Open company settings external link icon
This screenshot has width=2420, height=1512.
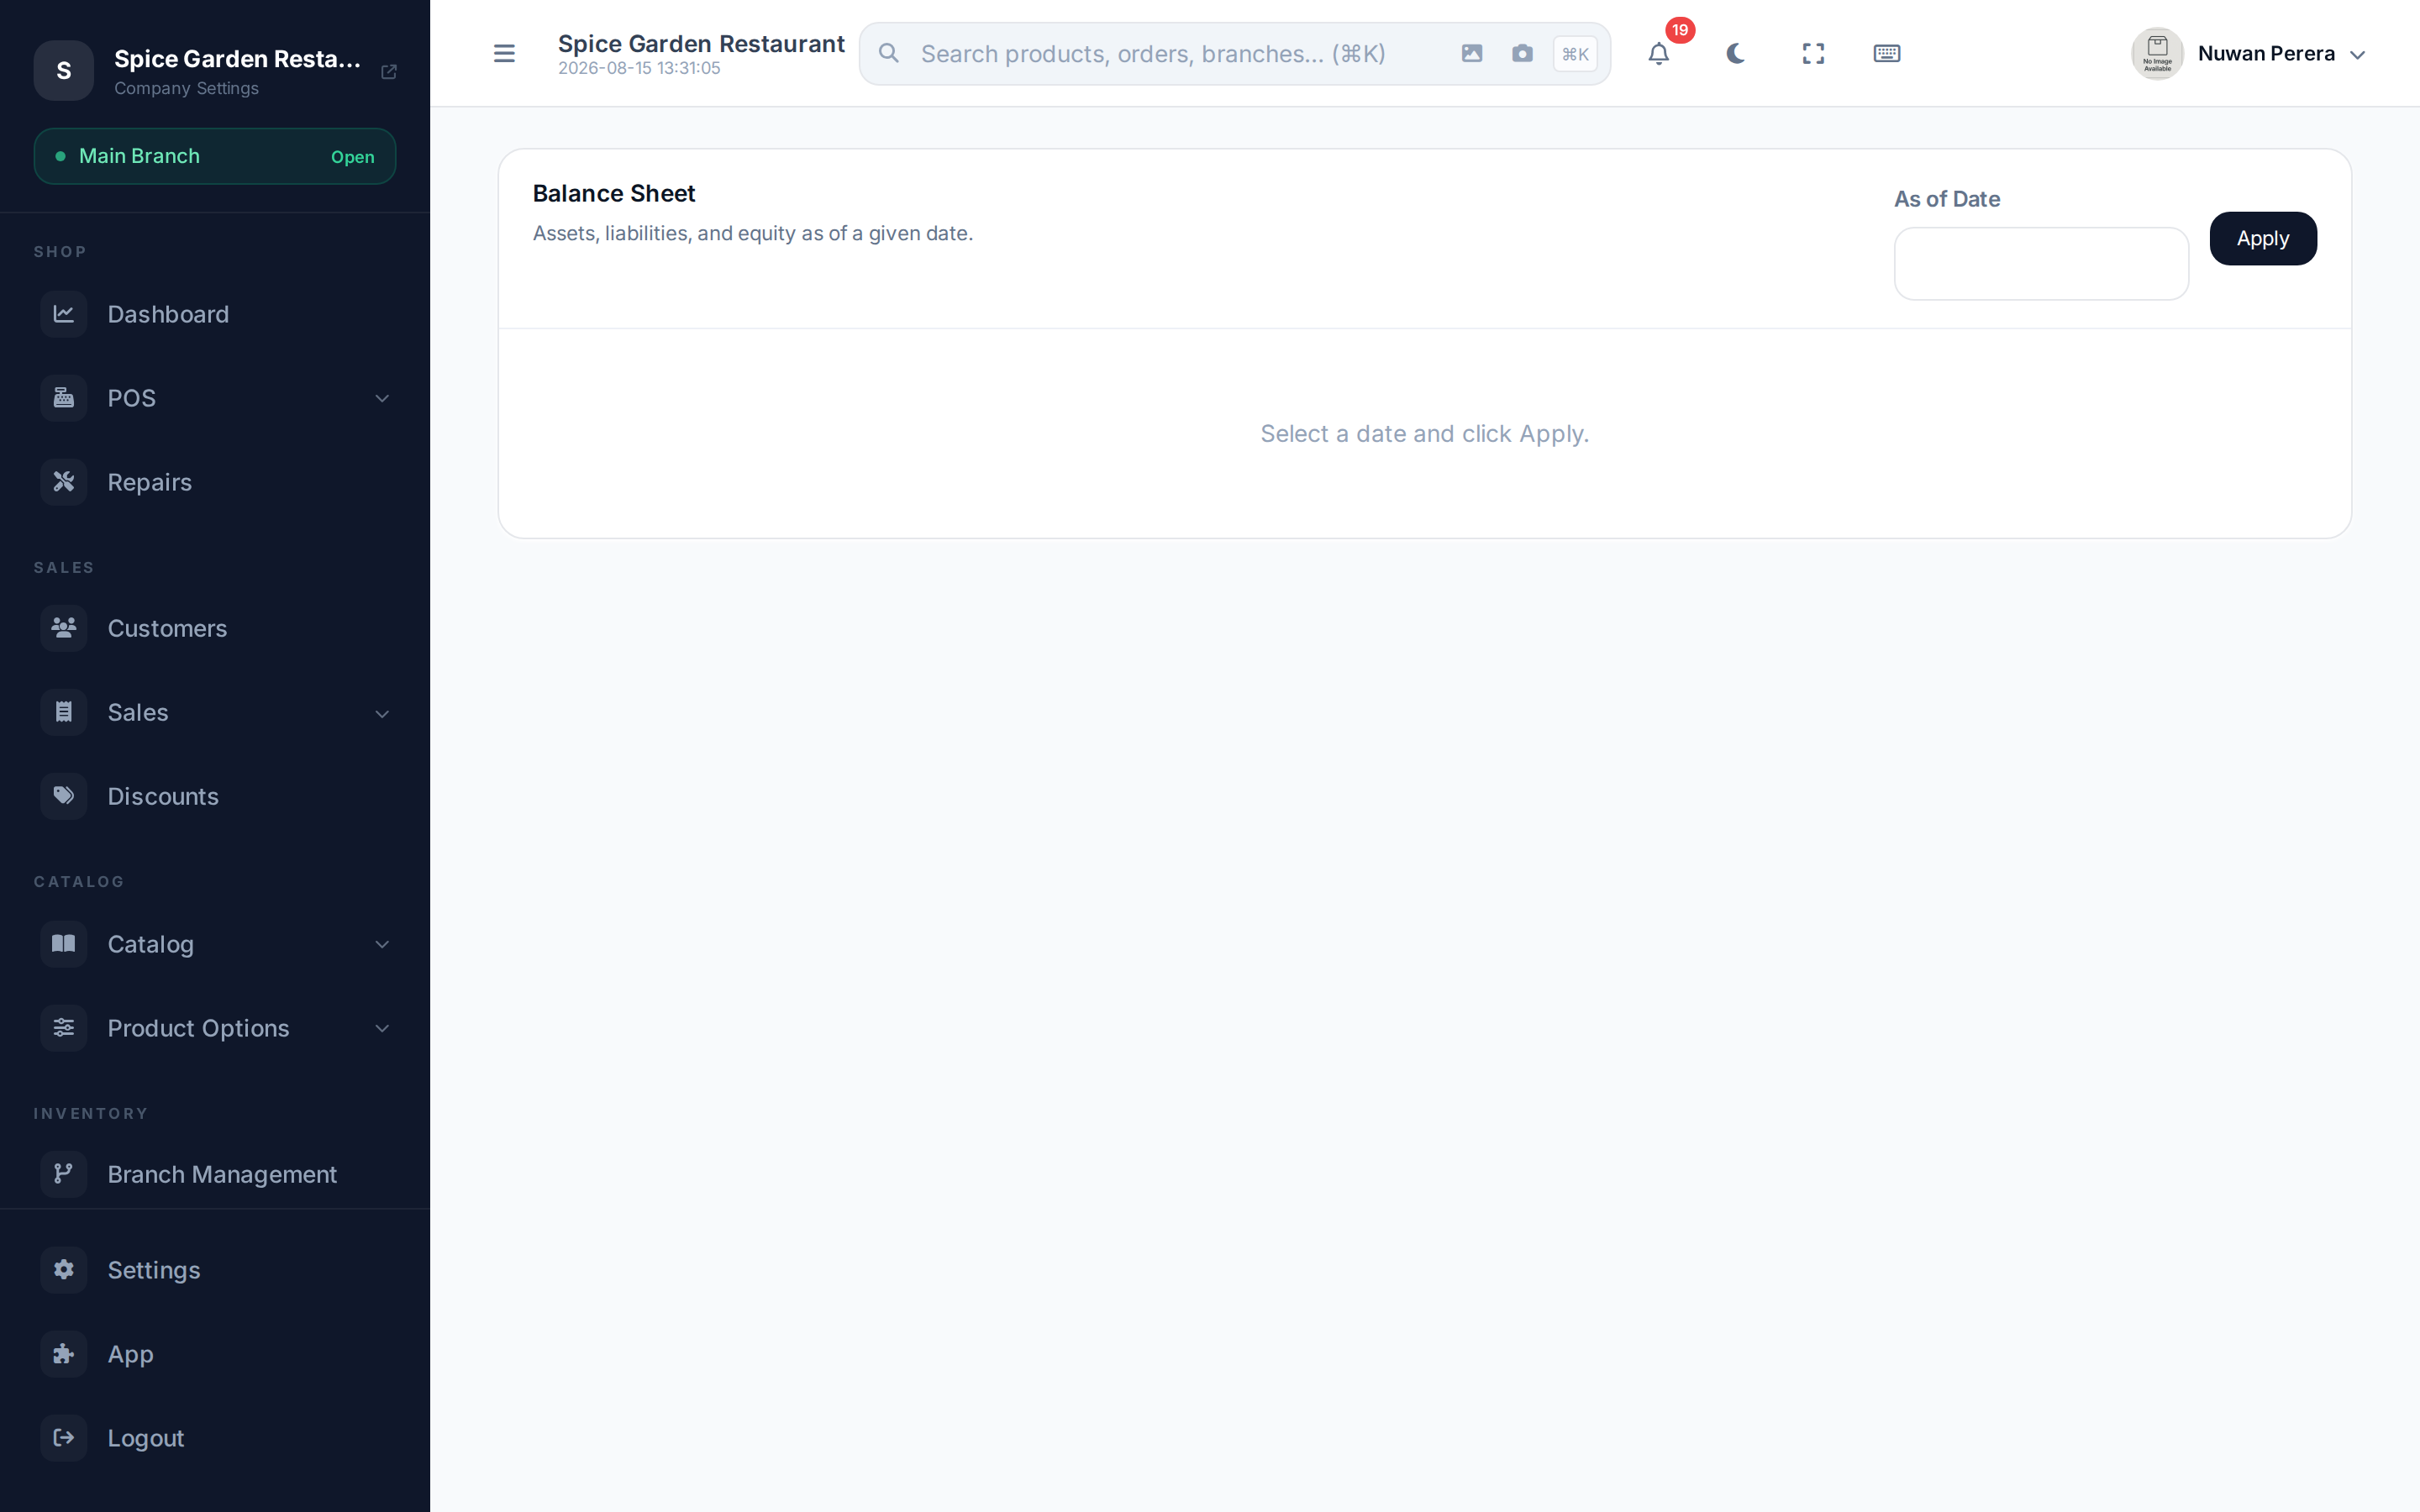click(389, 71)
